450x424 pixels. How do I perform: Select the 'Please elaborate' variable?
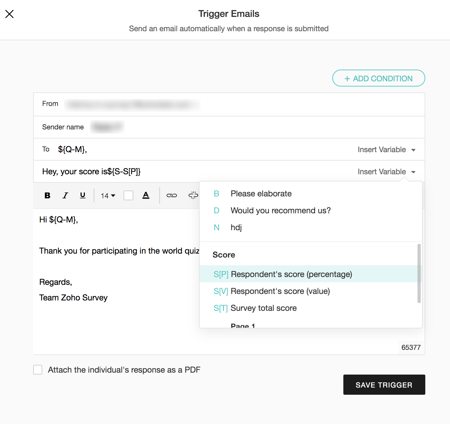(x=311, y=194)
